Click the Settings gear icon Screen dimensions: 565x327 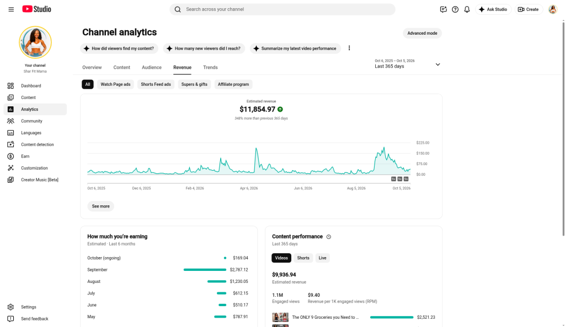coord(10,307)
